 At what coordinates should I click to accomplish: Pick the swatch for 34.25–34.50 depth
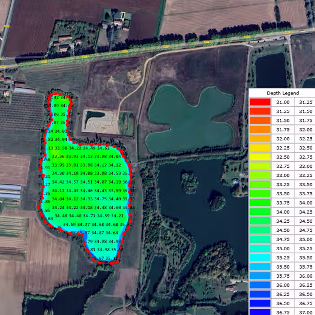[x=260, y=221]
